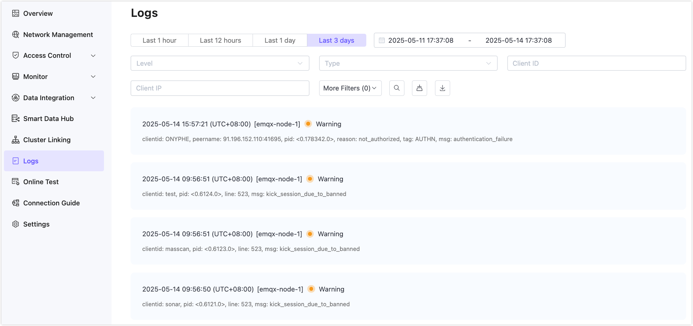Select the Last 1 hour range
The image size is (693, 326).
(159, 40)
